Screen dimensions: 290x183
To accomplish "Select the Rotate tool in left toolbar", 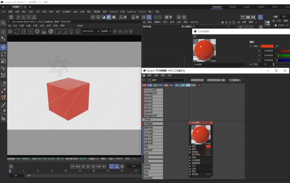I will tap(3, 54).
